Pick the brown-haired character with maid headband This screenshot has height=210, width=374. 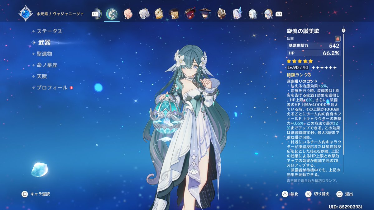pos(221,14)
